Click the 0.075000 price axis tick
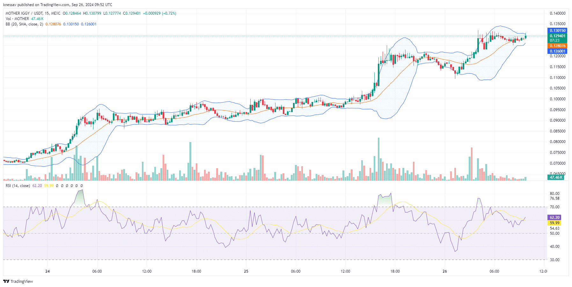 [x=557, y=153]
